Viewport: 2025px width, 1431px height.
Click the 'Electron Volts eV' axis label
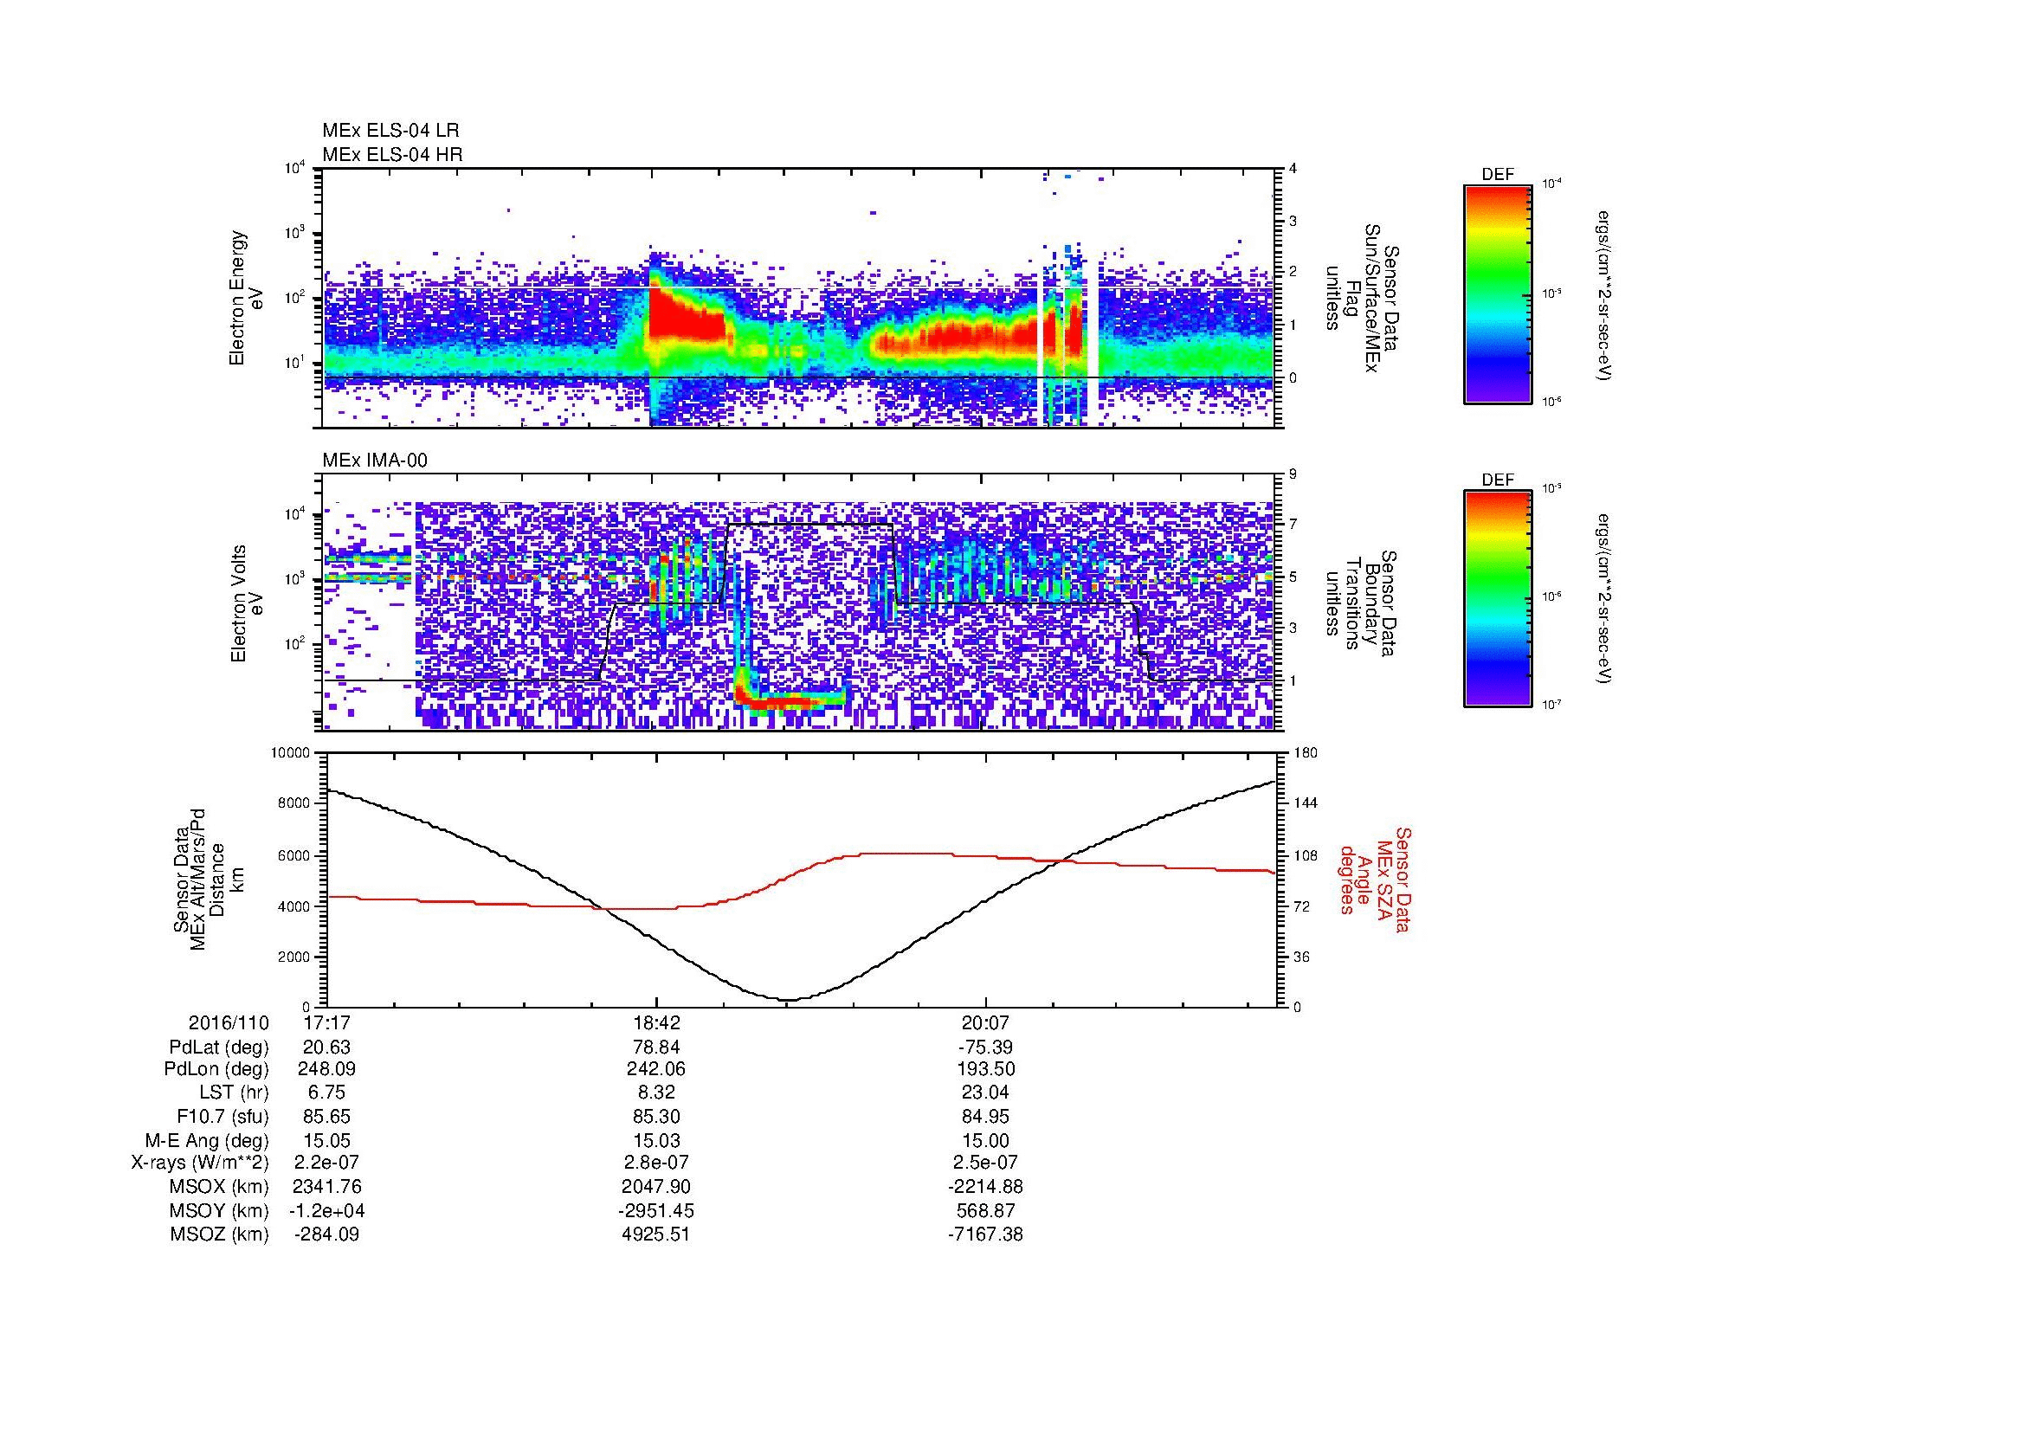[247, 604]
